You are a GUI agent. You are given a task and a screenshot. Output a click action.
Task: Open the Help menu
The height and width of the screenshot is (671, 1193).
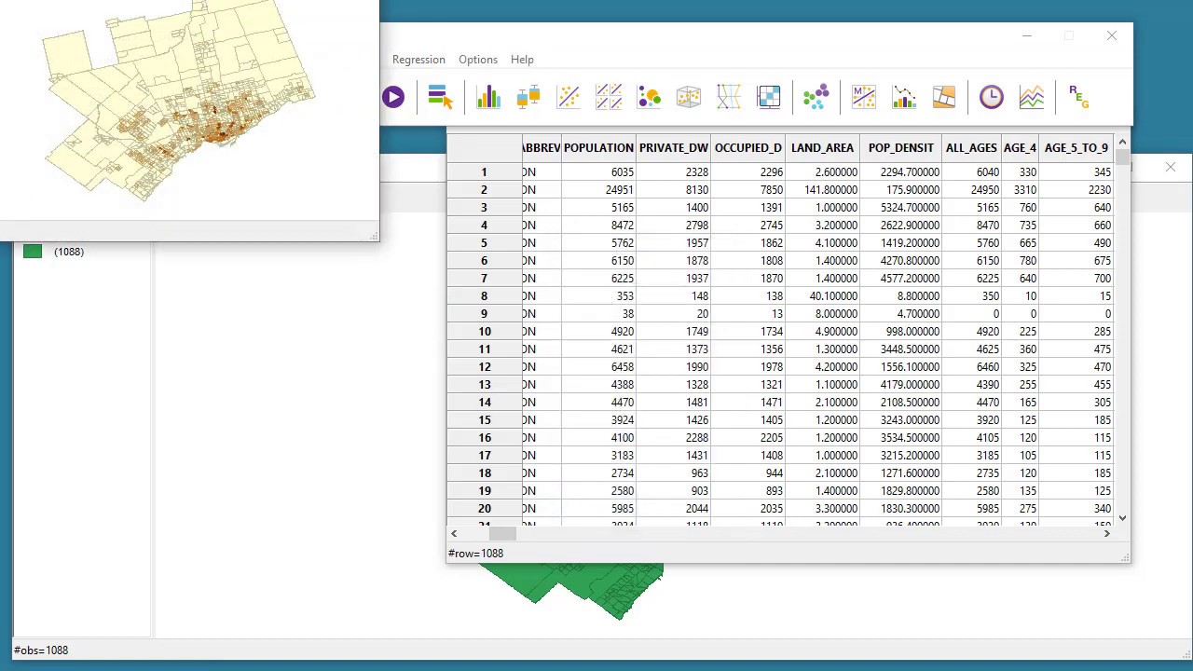pos(522,60)
